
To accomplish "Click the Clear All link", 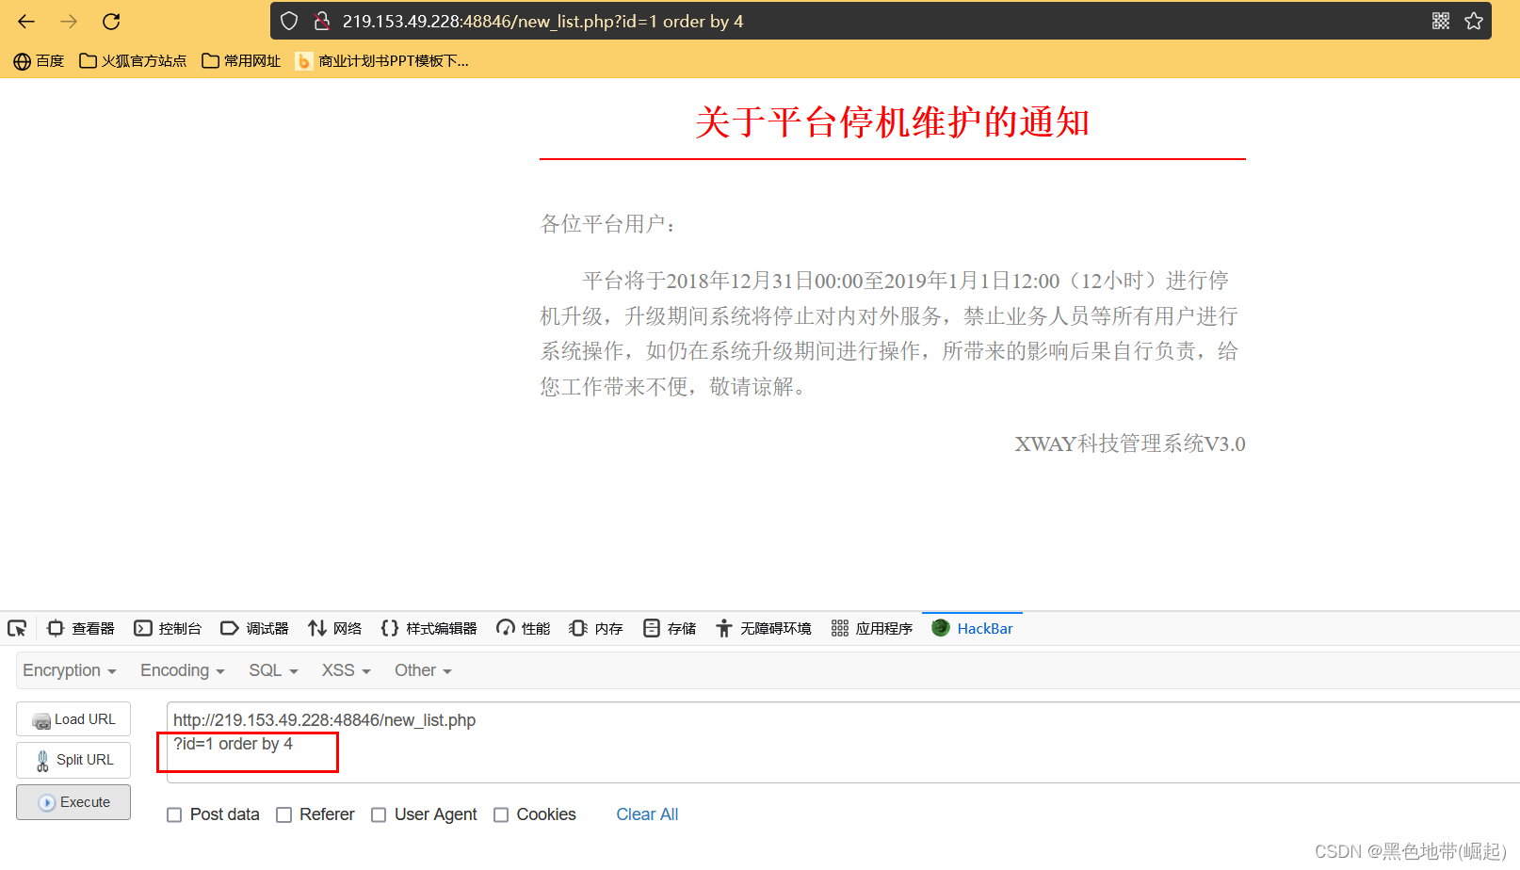I will (x=647, y=814).
